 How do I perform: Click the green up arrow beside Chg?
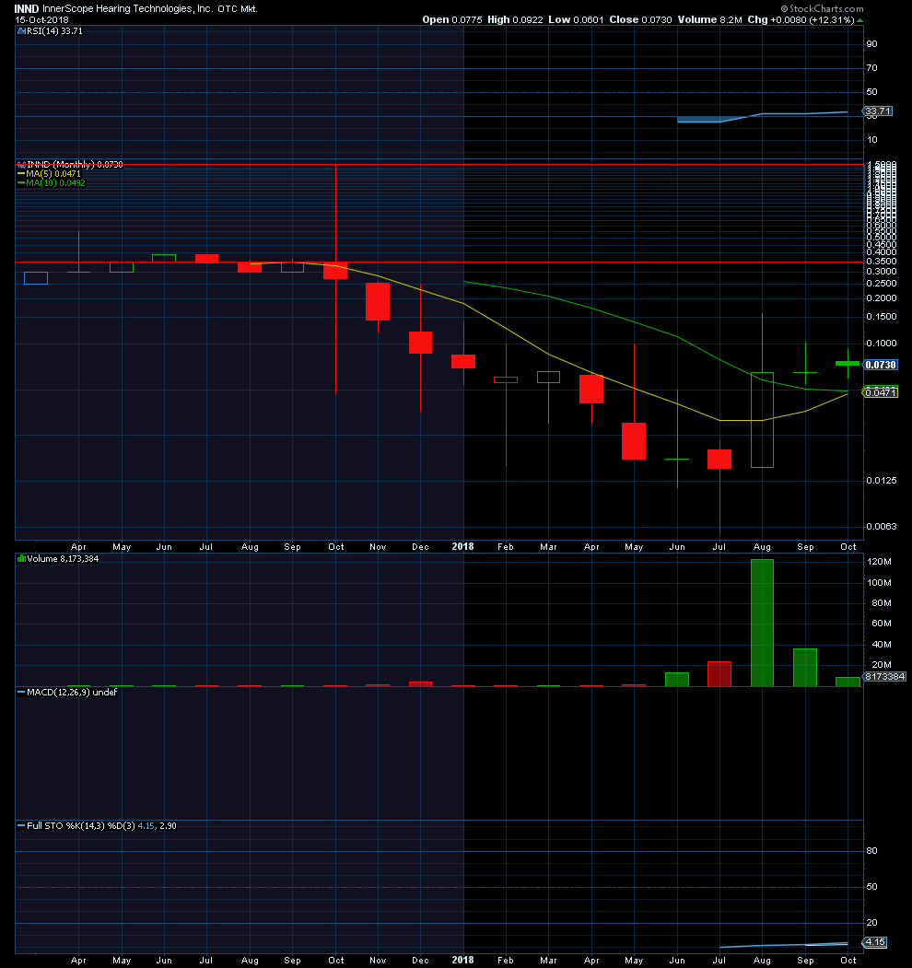coord(860,20)
